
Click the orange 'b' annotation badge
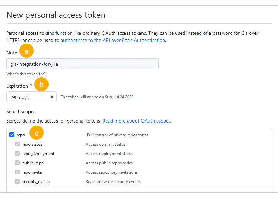point(41,85)
